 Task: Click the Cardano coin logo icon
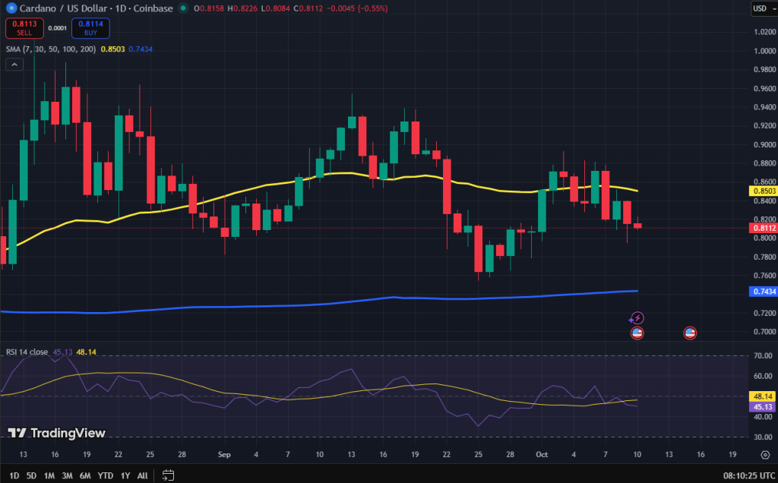tap(11, 8)
